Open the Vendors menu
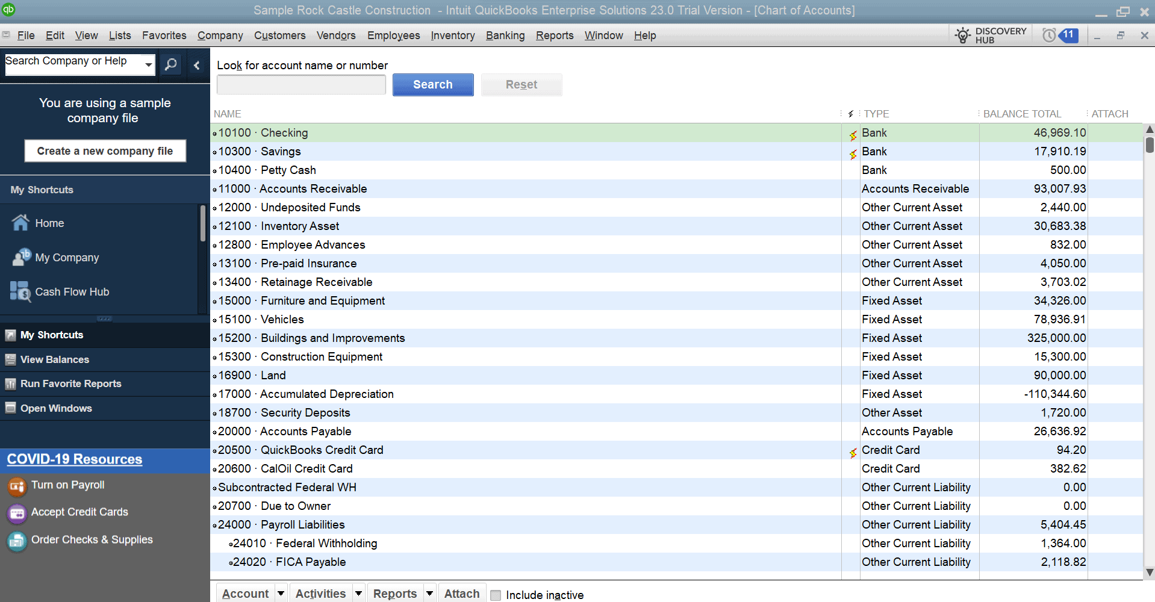The height and width of the screenshot is (602, 1155). click(x=336, y=36)
